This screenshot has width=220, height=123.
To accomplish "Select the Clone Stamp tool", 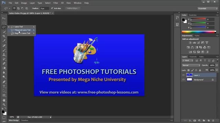I will coord(4,55).
